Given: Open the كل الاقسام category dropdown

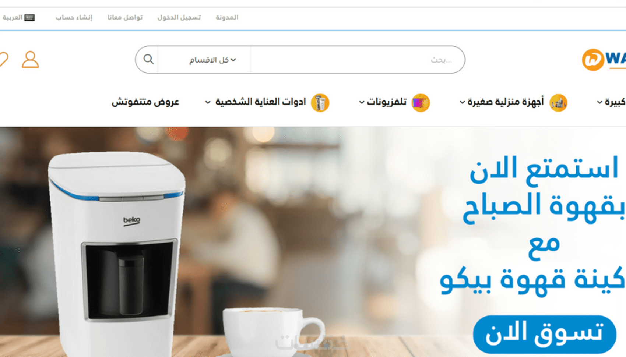Looking at the screenshot, I should tap(212, 60).
